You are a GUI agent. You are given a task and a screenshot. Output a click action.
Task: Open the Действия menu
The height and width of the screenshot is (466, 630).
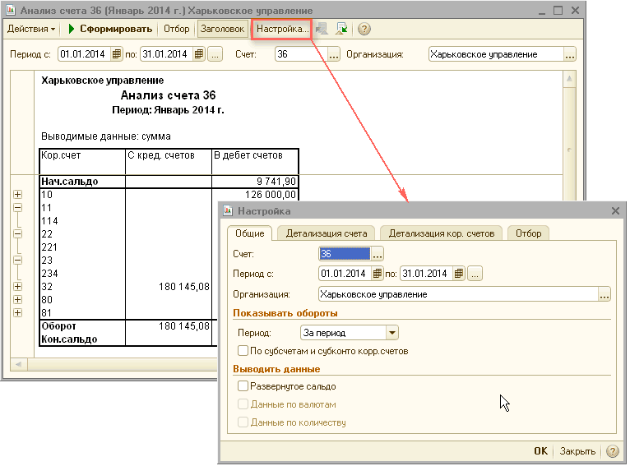tap(31, 29)
